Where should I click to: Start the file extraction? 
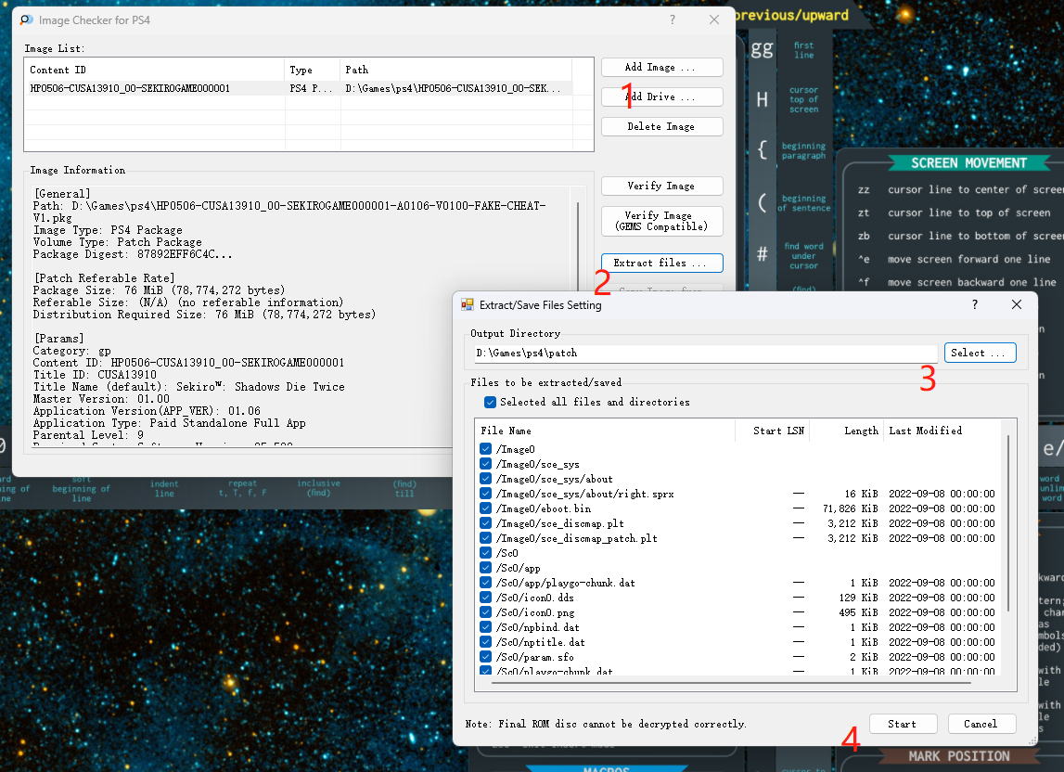point(903,724)
